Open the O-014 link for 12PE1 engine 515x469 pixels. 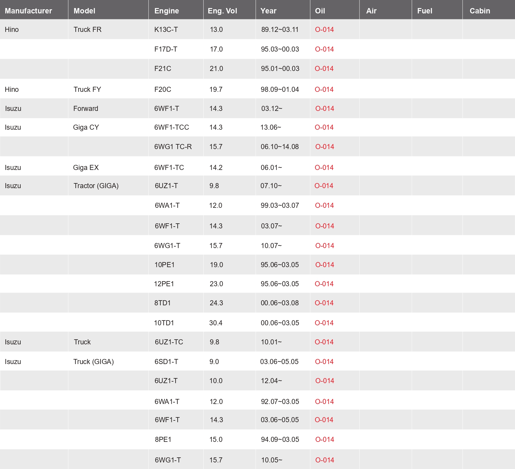point(324,284)
